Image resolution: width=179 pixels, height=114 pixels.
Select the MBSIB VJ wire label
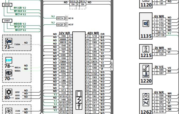point(20,24)
